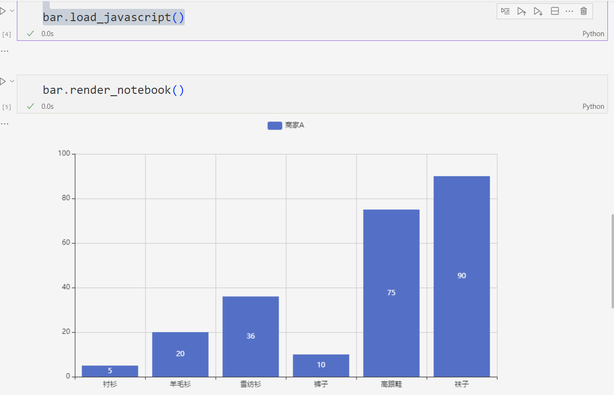The height and width of the screenshot is (395, 614).
Task: Click the 商家A legend label text
Action: click(295, 125)
